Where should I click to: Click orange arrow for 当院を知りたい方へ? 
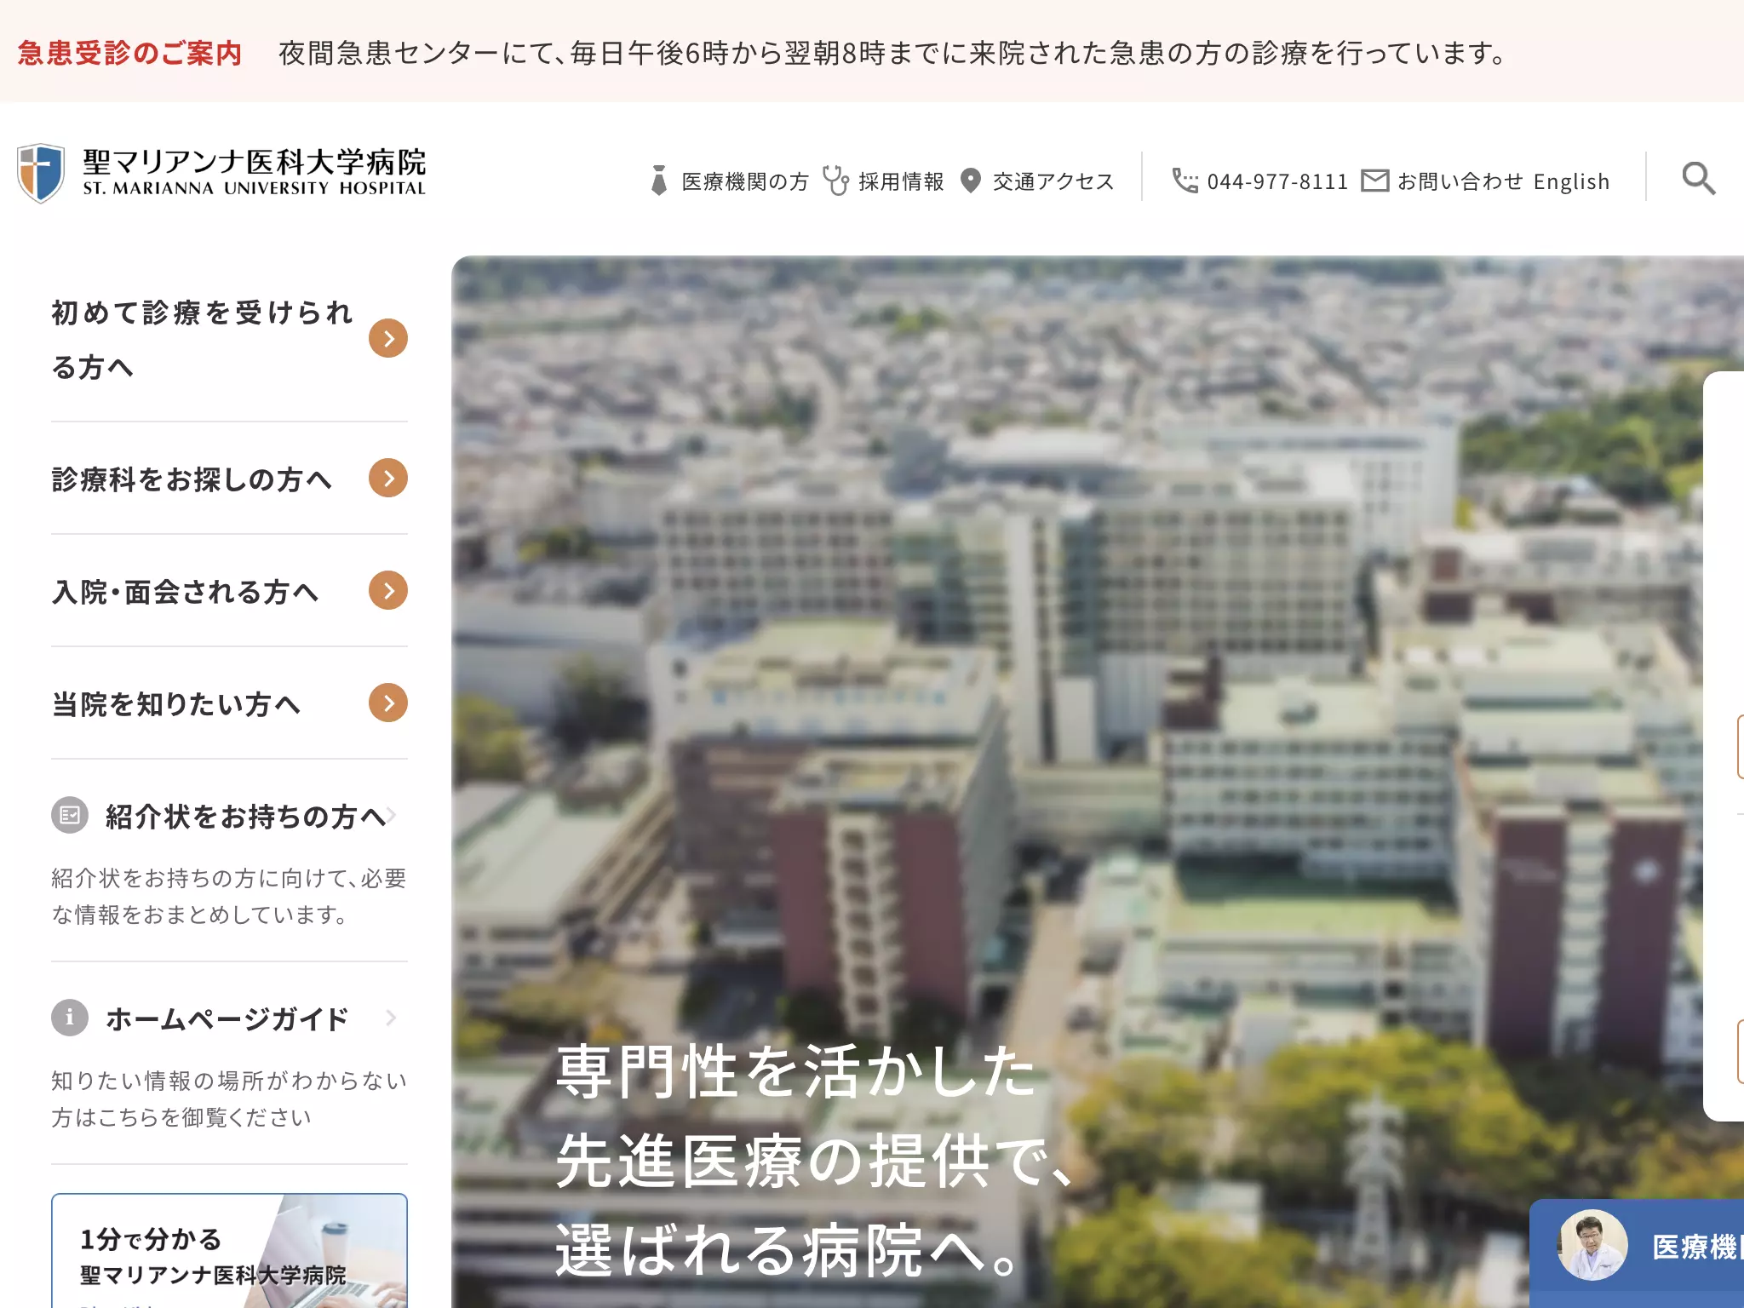(x=388, y=703)
